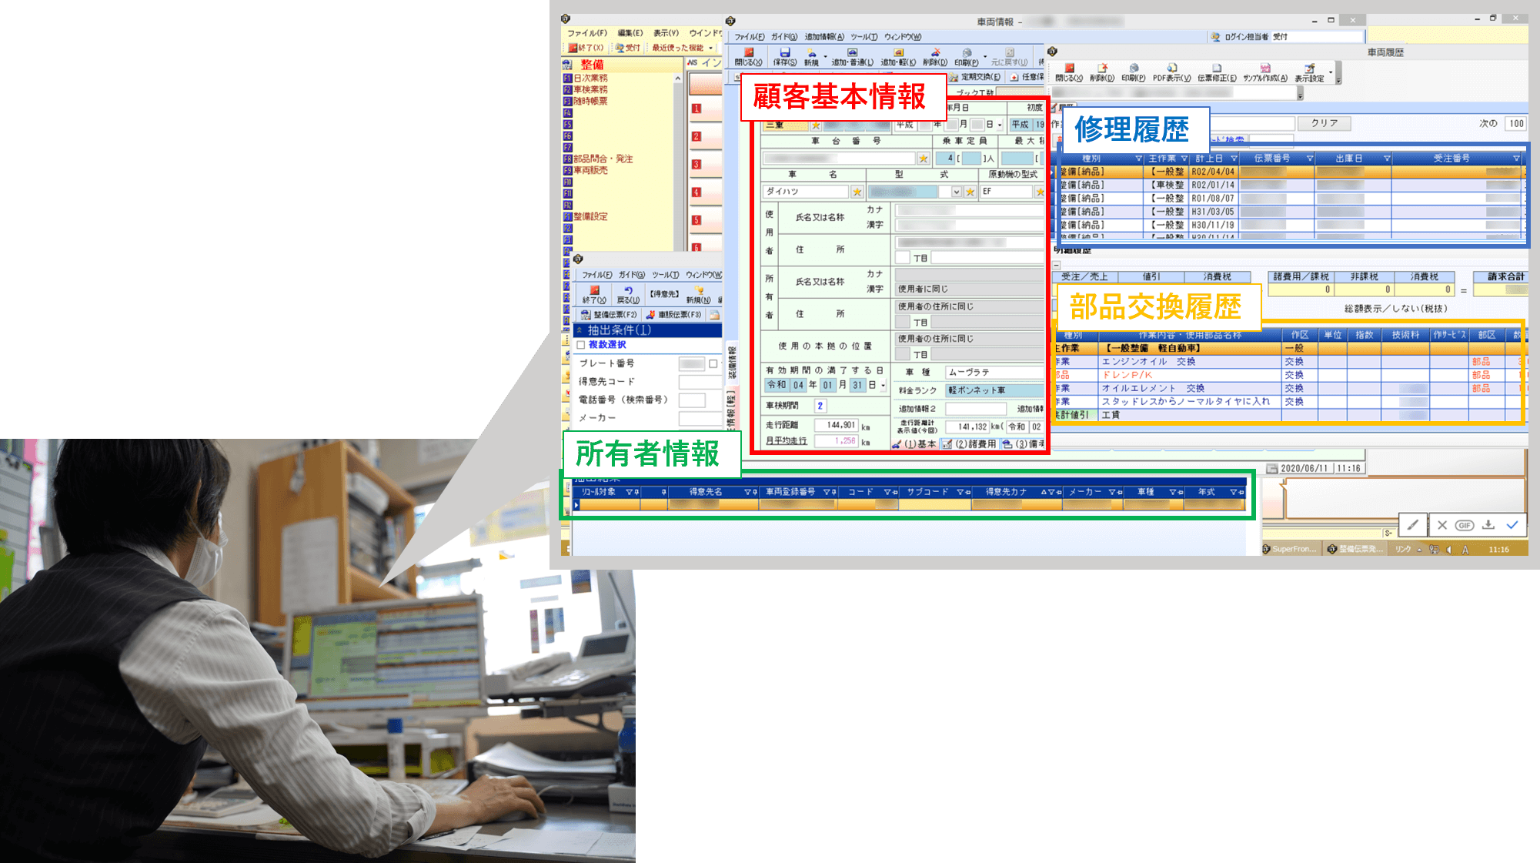This screenshot has width=1540, height=863.
Task: Select 整備設定 in sidebar
Action: click(586, 216)
